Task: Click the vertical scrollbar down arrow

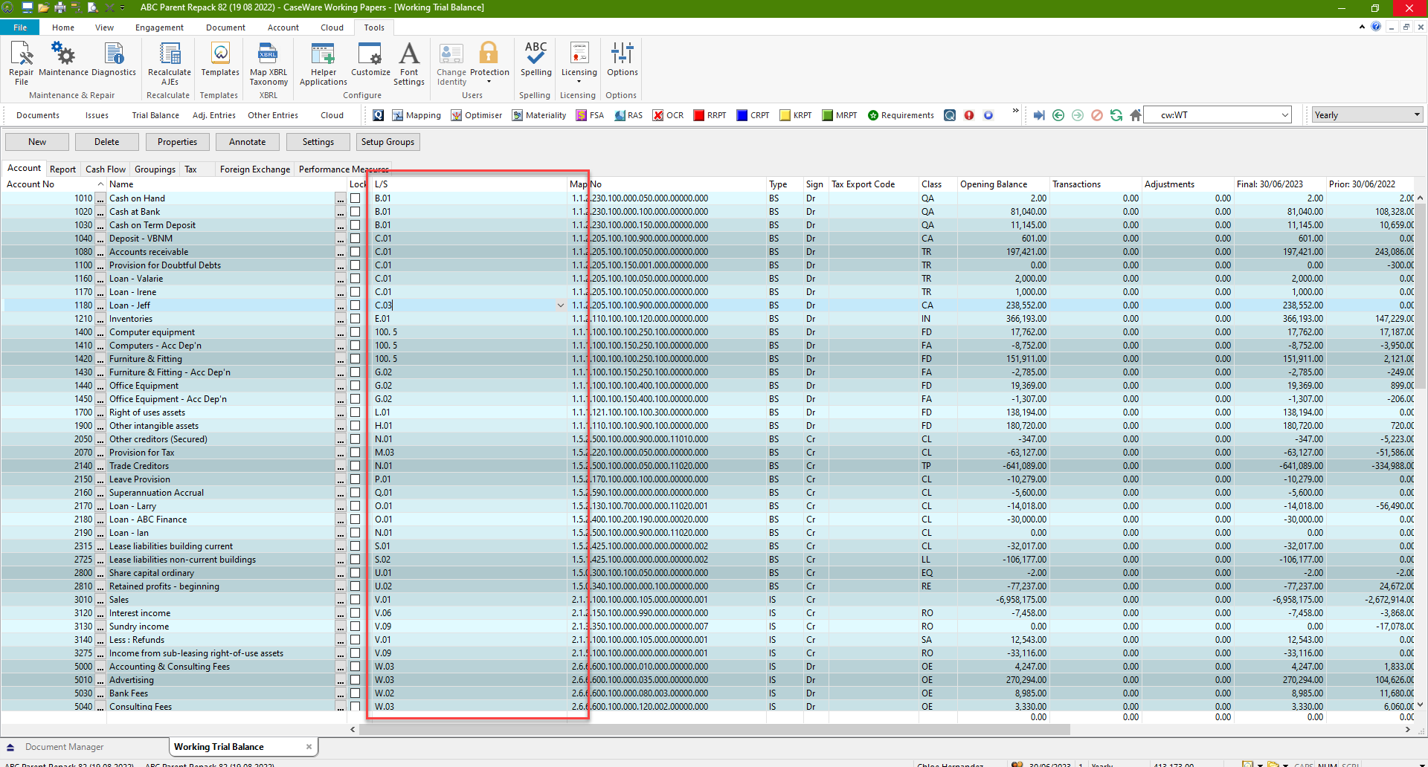Action: click(1421, 705)
